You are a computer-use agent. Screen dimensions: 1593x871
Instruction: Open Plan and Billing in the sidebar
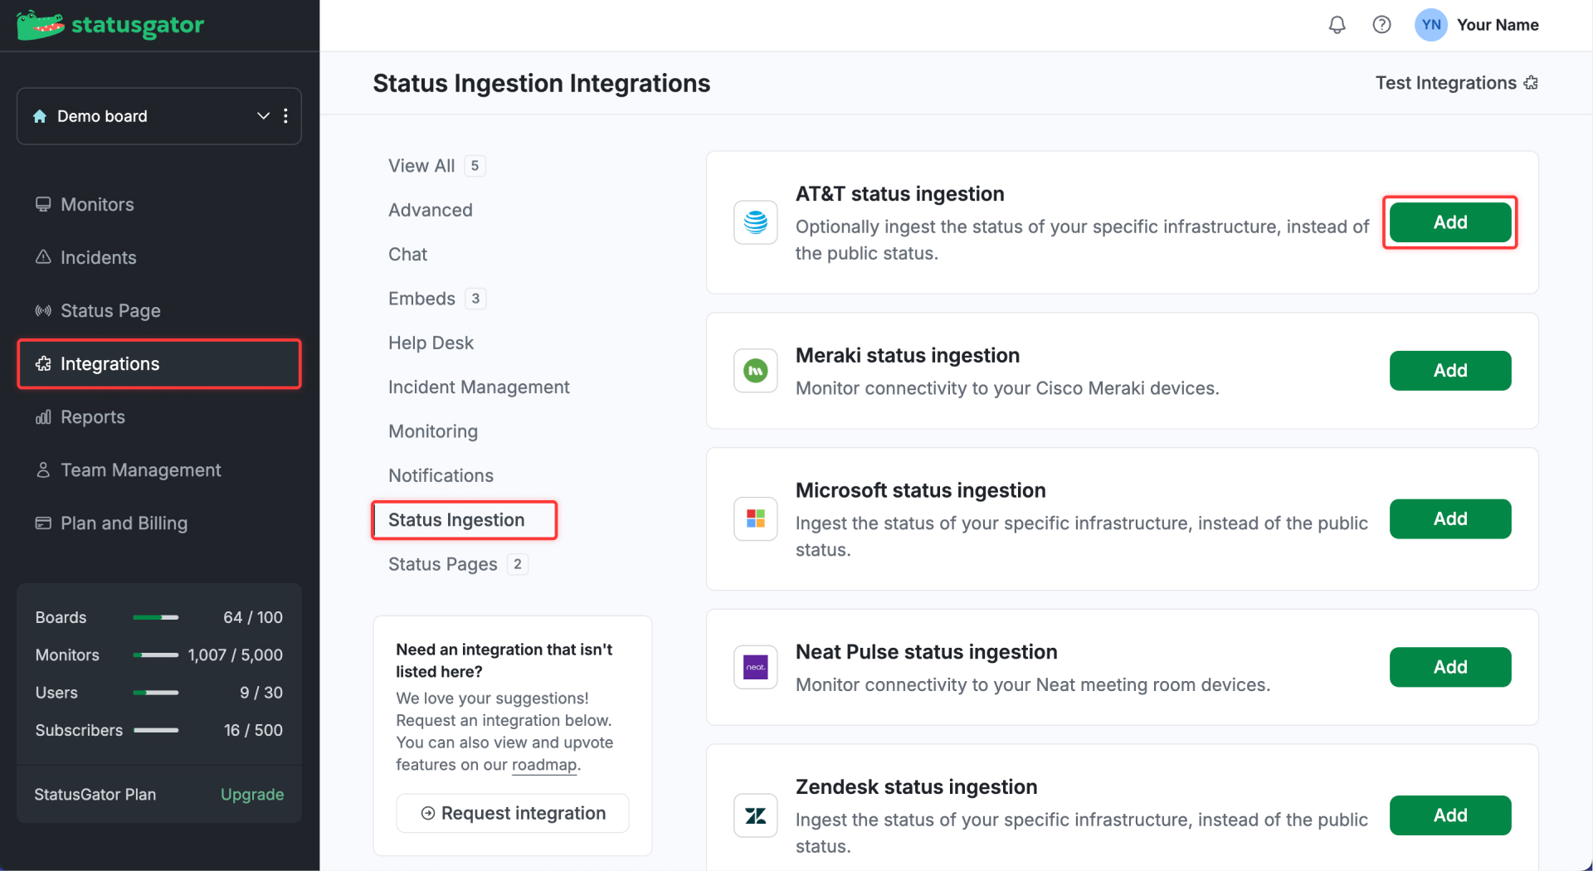159,523
